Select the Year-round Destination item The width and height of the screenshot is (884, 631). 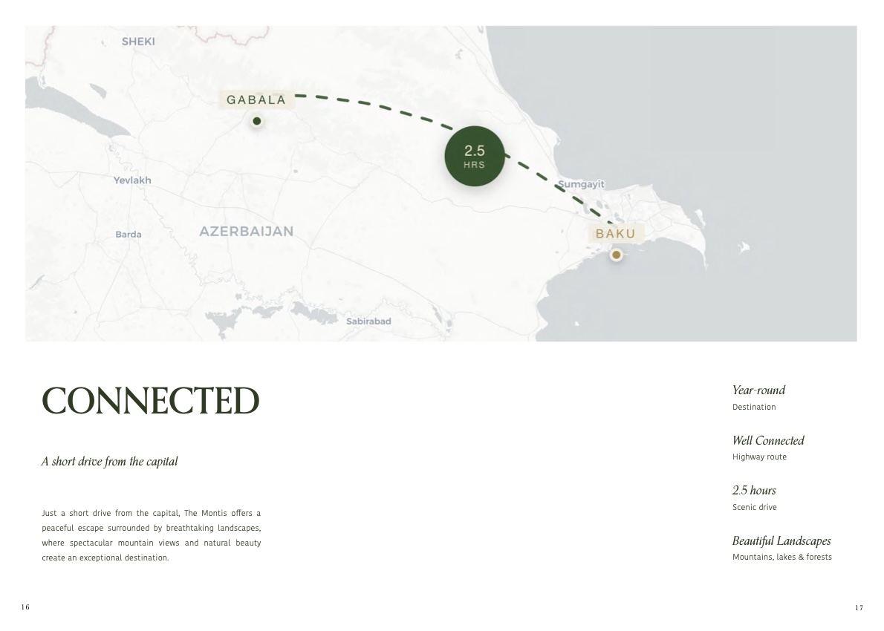tap(759, 398)
